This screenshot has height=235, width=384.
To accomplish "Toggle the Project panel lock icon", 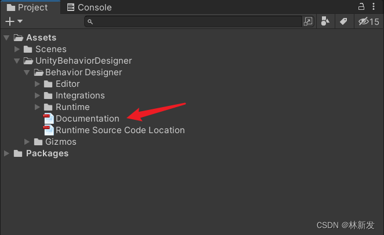I will tap(361, 6).
